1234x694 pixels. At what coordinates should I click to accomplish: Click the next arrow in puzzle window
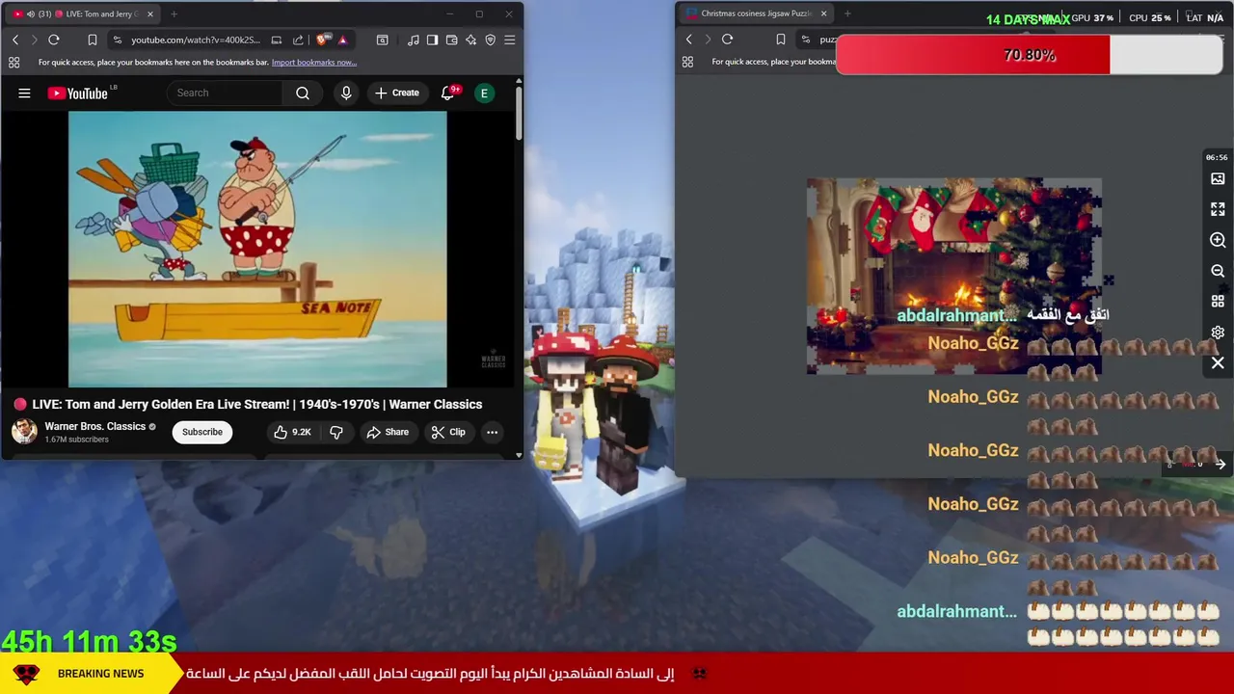point(1220,465)
